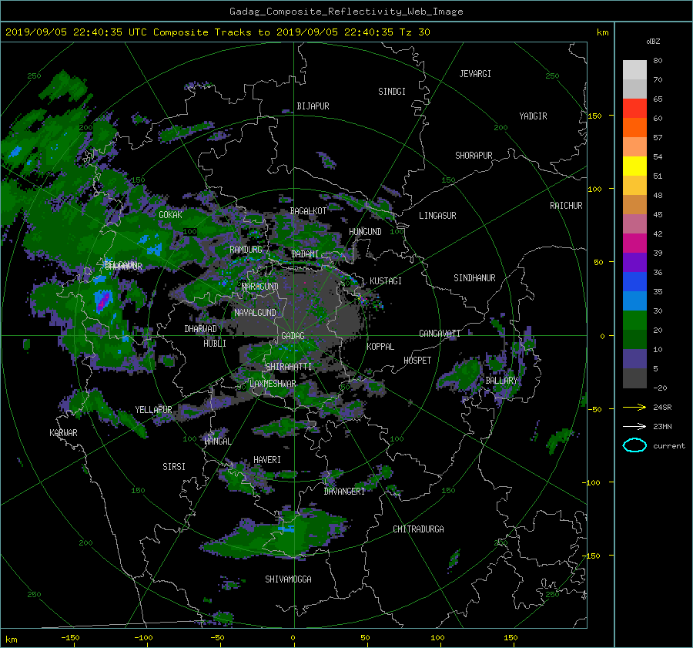This screenshot has height=648, width=693.
Task: Click the SIRSI city label
Action: click(x=174, y=467)
